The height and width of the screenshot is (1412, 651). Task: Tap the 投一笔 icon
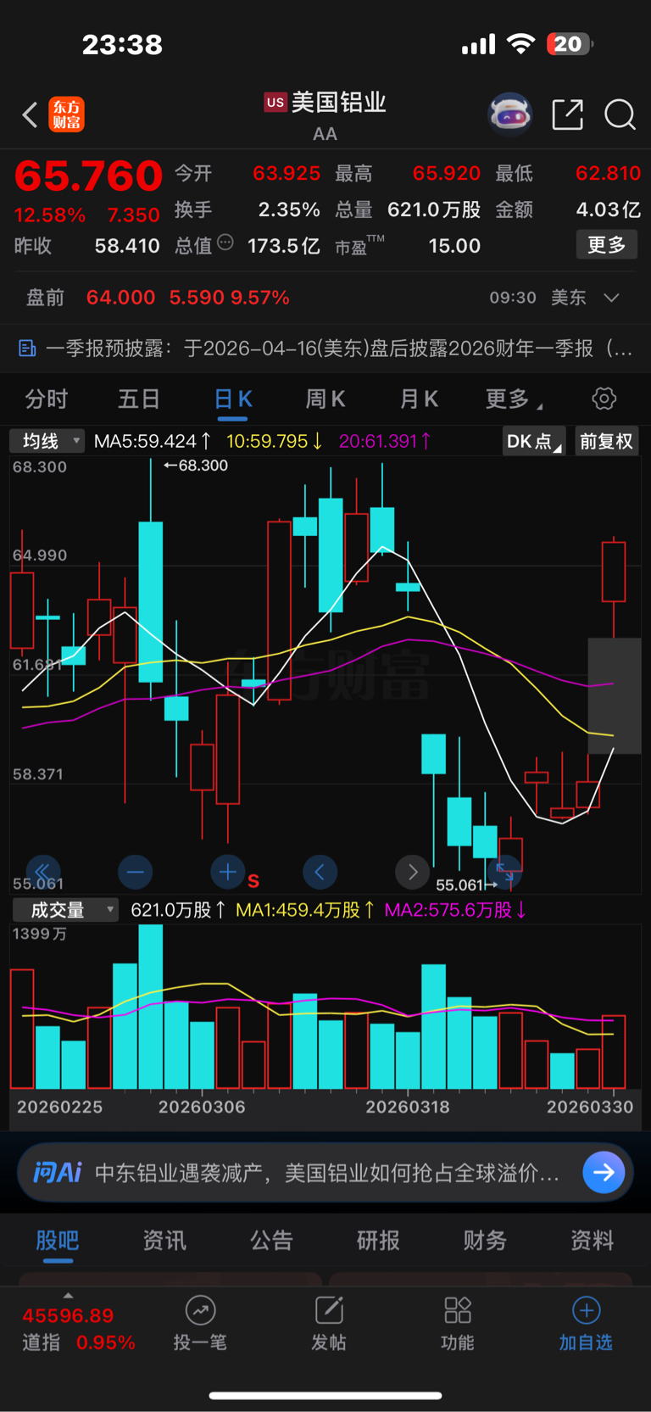point(200,1311)
